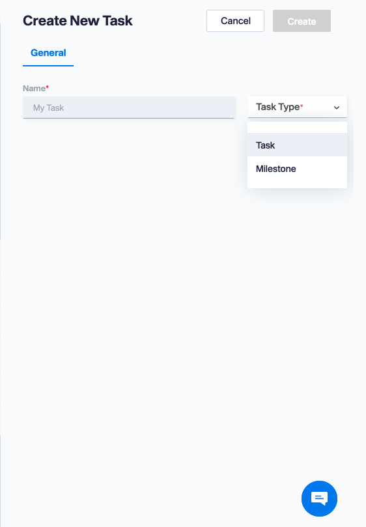Click the red asterisk next to Name
This screenshot has height=527, width=366.
[48, 87]
